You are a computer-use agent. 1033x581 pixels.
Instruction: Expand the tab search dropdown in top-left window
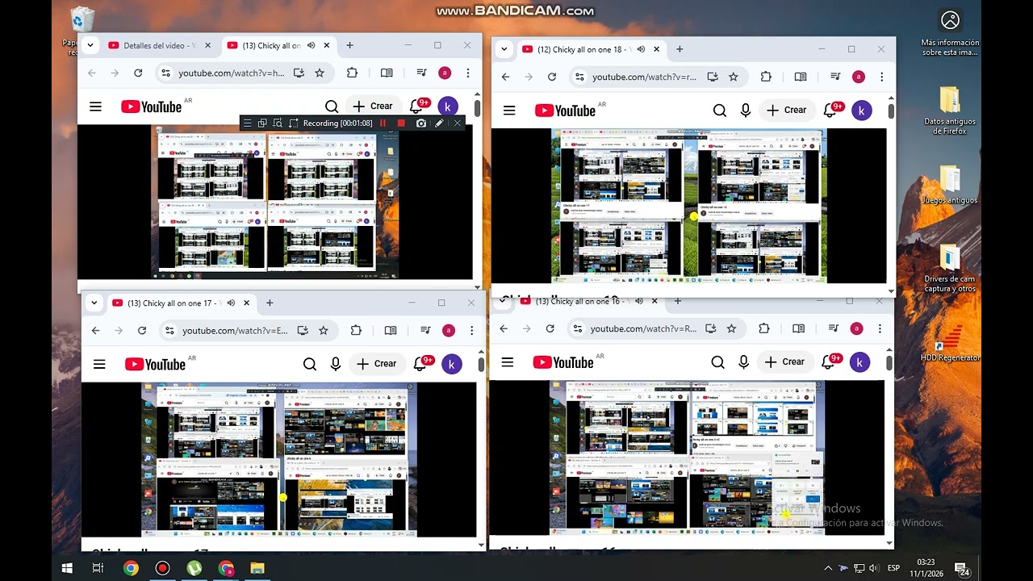pyautogui.click(x=90, y=46)
